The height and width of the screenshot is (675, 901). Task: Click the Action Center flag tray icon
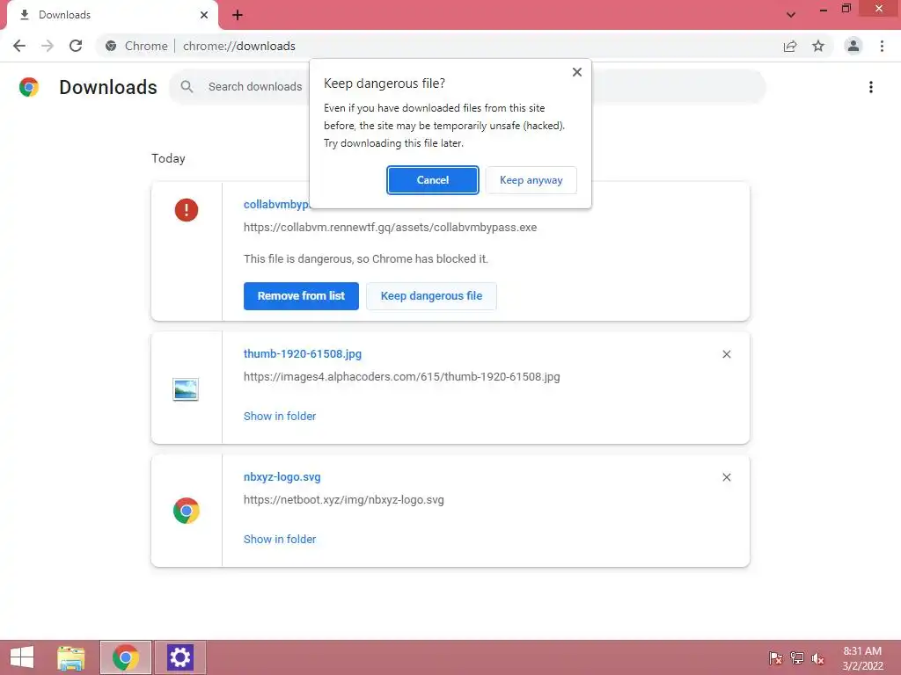pos(775,657)
